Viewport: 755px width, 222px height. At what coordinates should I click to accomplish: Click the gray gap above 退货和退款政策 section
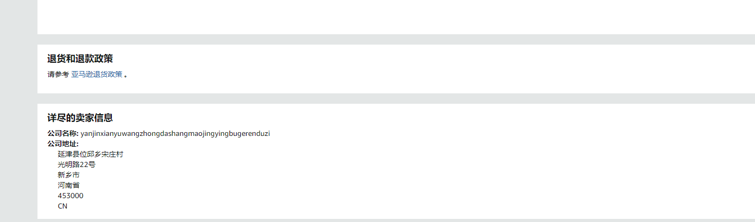coord(395,39)
